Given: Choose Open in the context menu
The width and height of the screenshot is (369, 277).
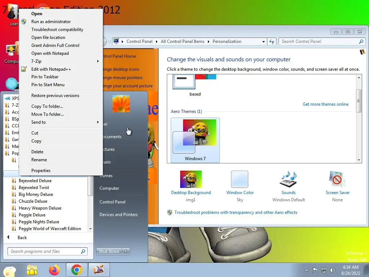Looking at the screenshot, I should [37, 14].
